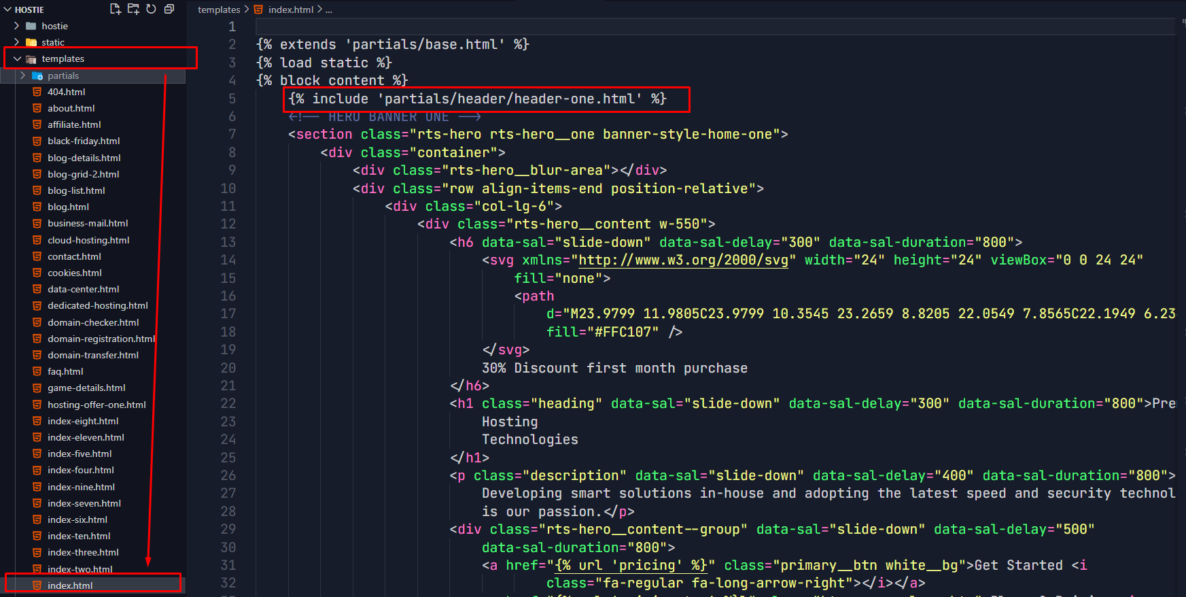Collapse the HOSTIE project section
1186x597 pixels.
7,10
